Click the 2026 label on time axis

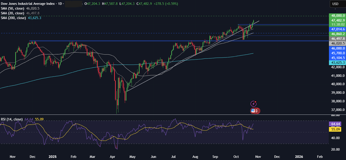(x=299, y=156)
